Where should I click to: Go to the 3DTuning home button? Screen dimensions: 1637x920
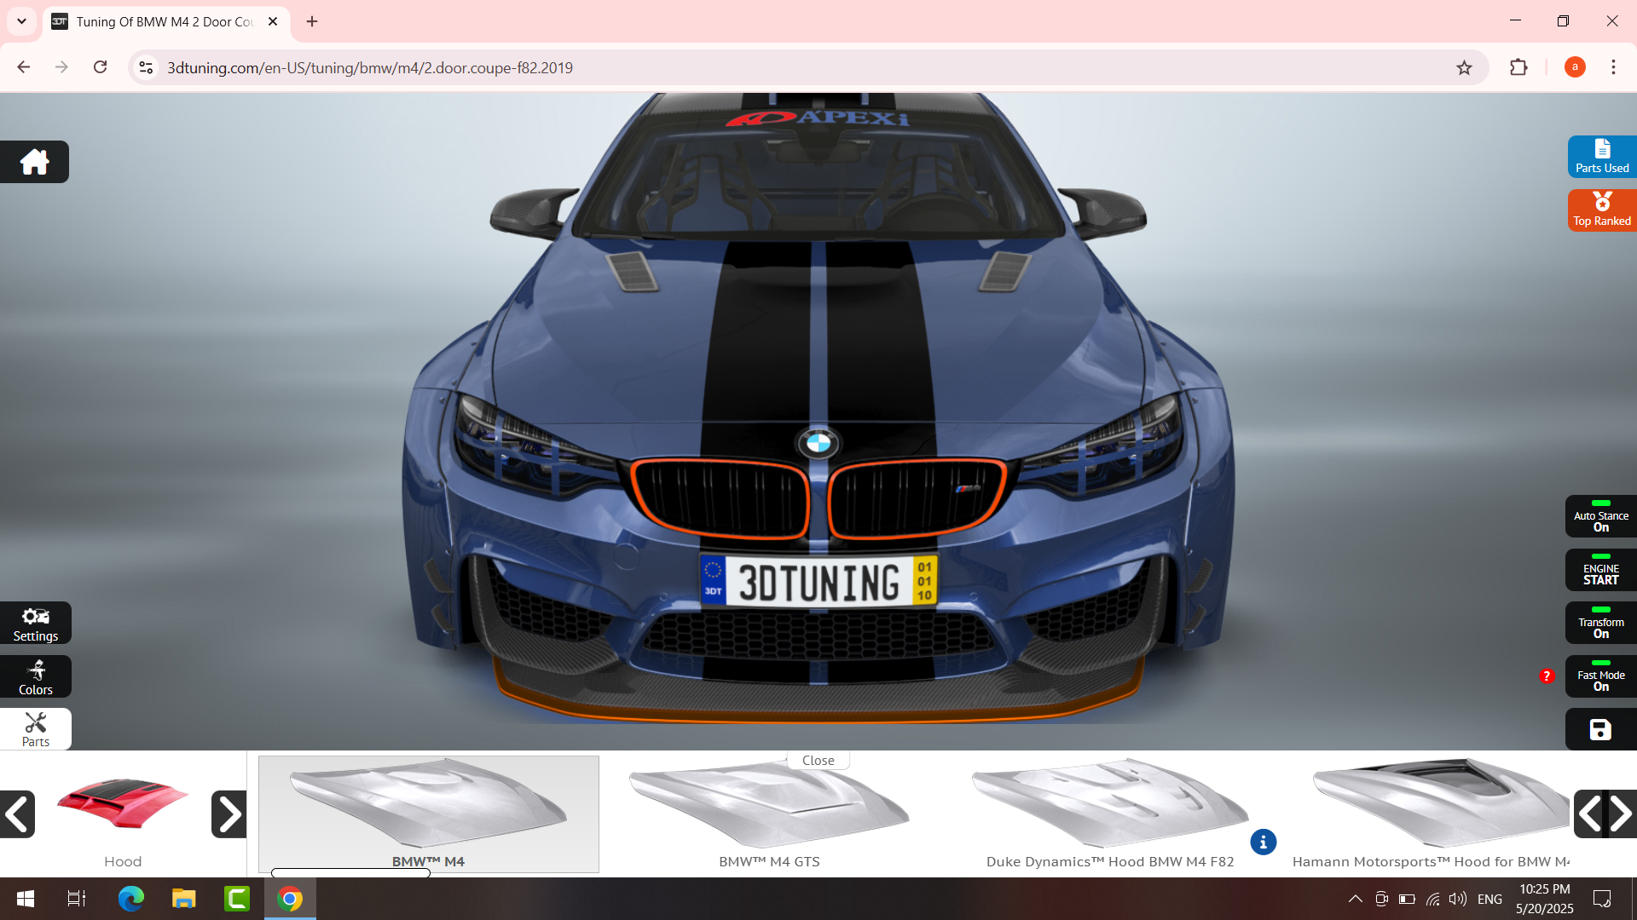(x=34, y=162)
